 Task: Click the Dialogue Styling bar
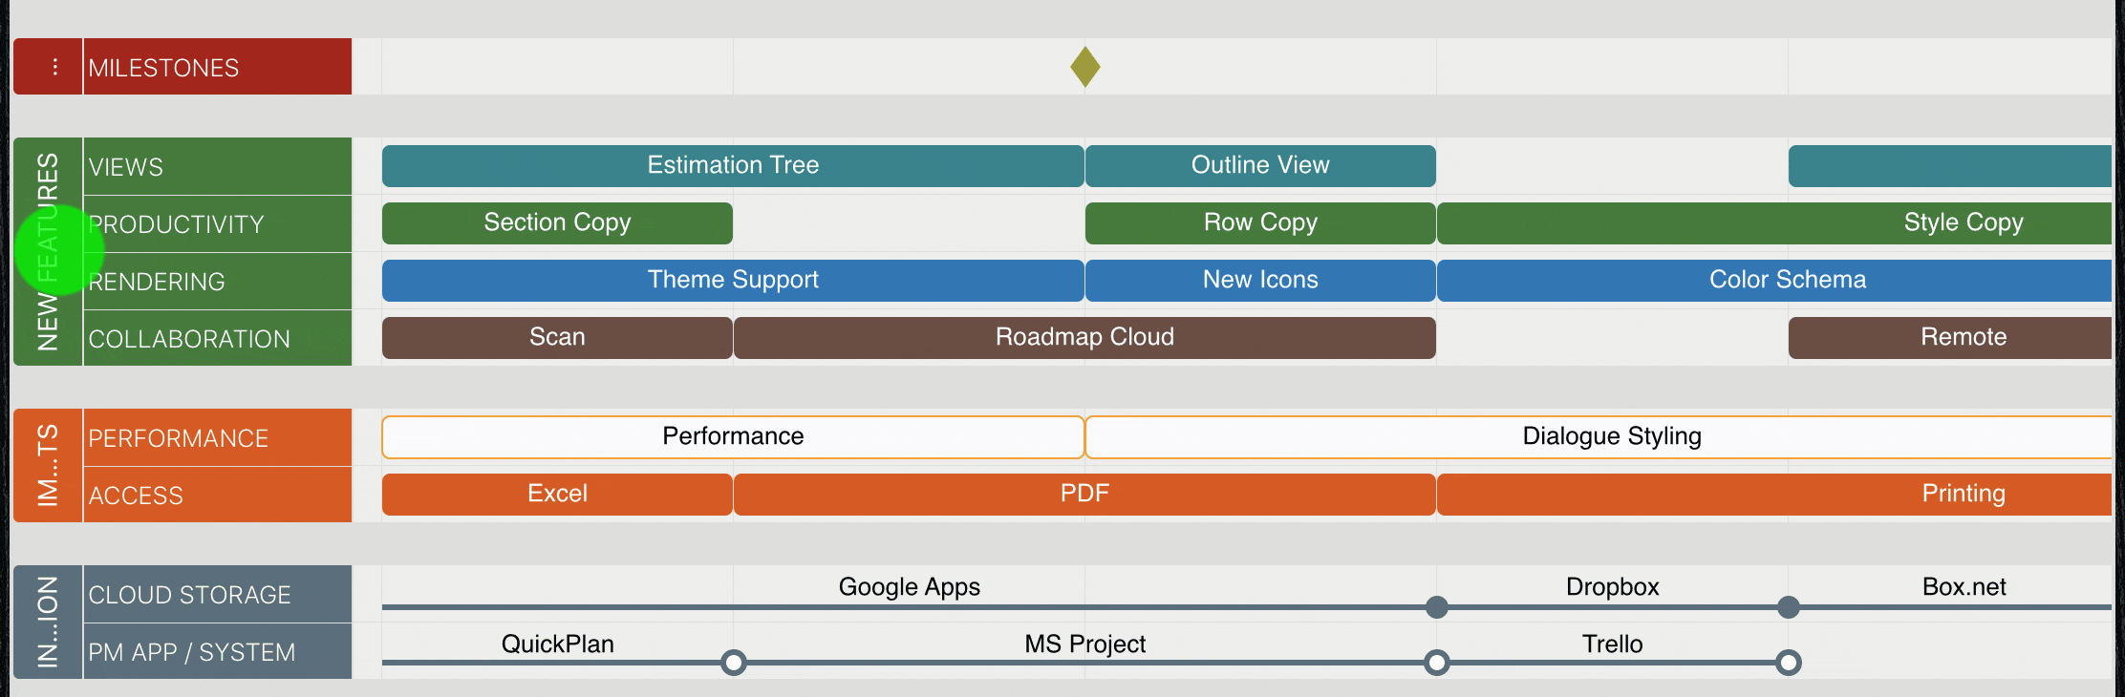point(1611,437)
